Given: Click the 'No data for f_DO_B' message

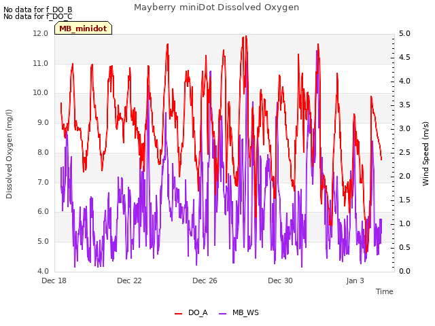Looking at the screenshot, I should click(x=38, y=10).
